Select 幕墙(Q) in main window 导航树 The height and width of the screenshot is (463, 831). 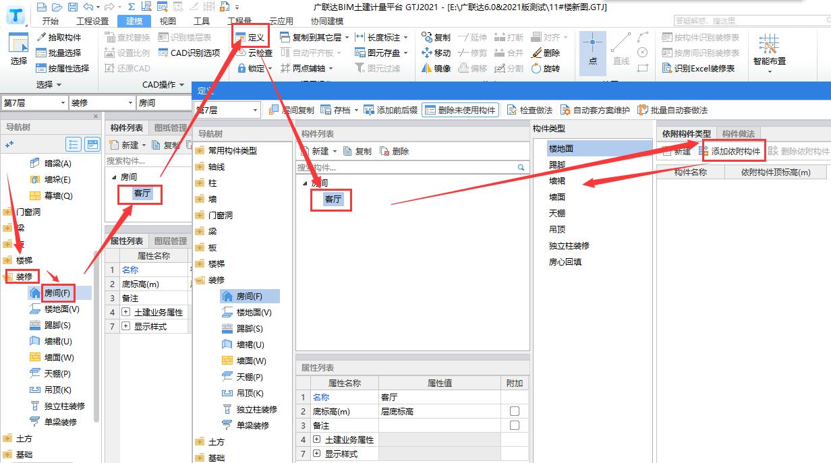[58, 195]
